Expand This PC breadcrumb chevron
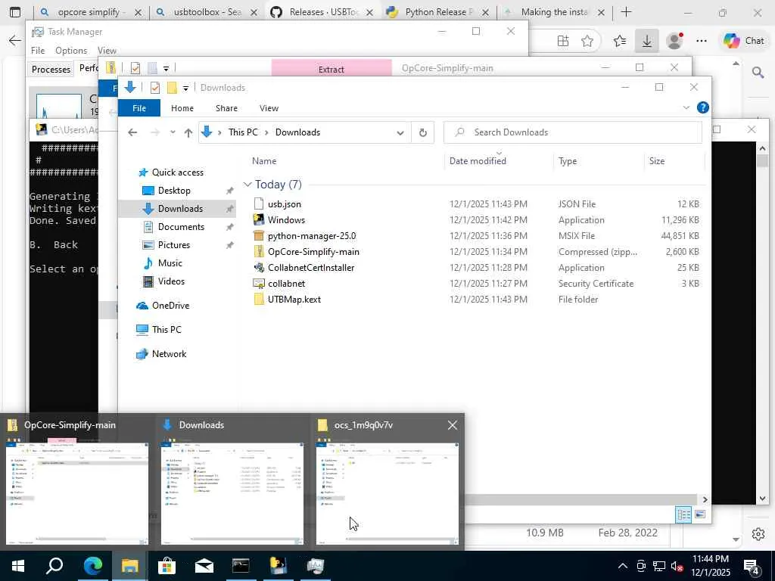 (x=266, y=132)
